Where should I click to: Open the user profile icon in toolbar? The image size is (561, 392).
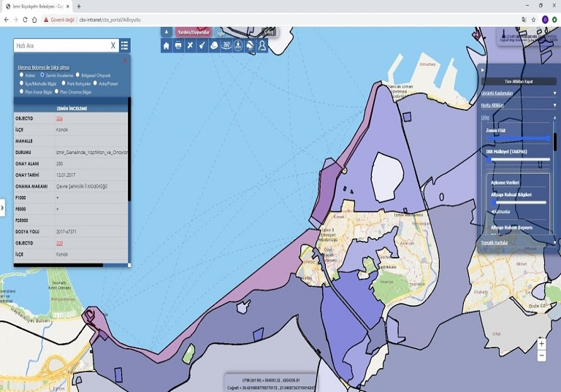click(262, 45)
